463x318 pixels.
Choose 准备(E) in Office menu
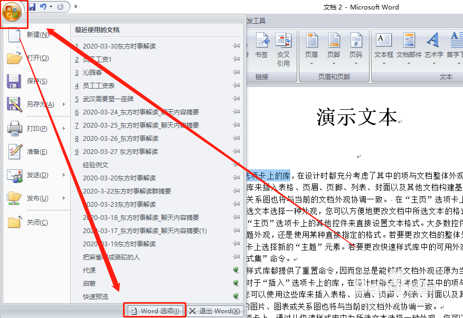pos(36,152)
